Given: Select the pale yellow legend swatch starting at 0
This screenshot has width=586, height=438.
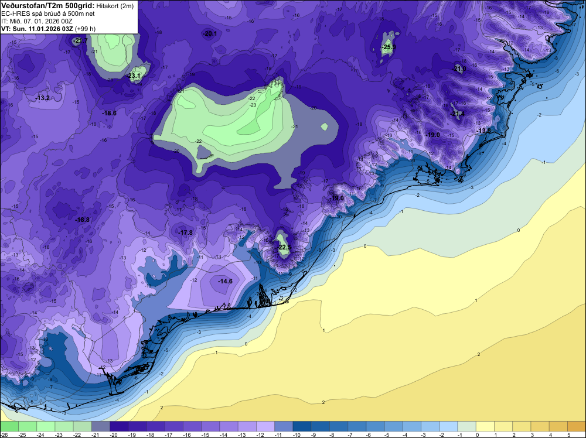Looking at the screenshot, I should pos(485,426).
